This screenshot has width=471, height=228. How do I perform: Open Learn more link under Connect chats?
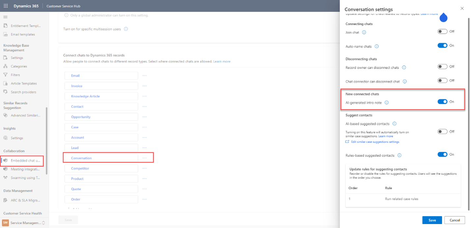click(222, 62)
